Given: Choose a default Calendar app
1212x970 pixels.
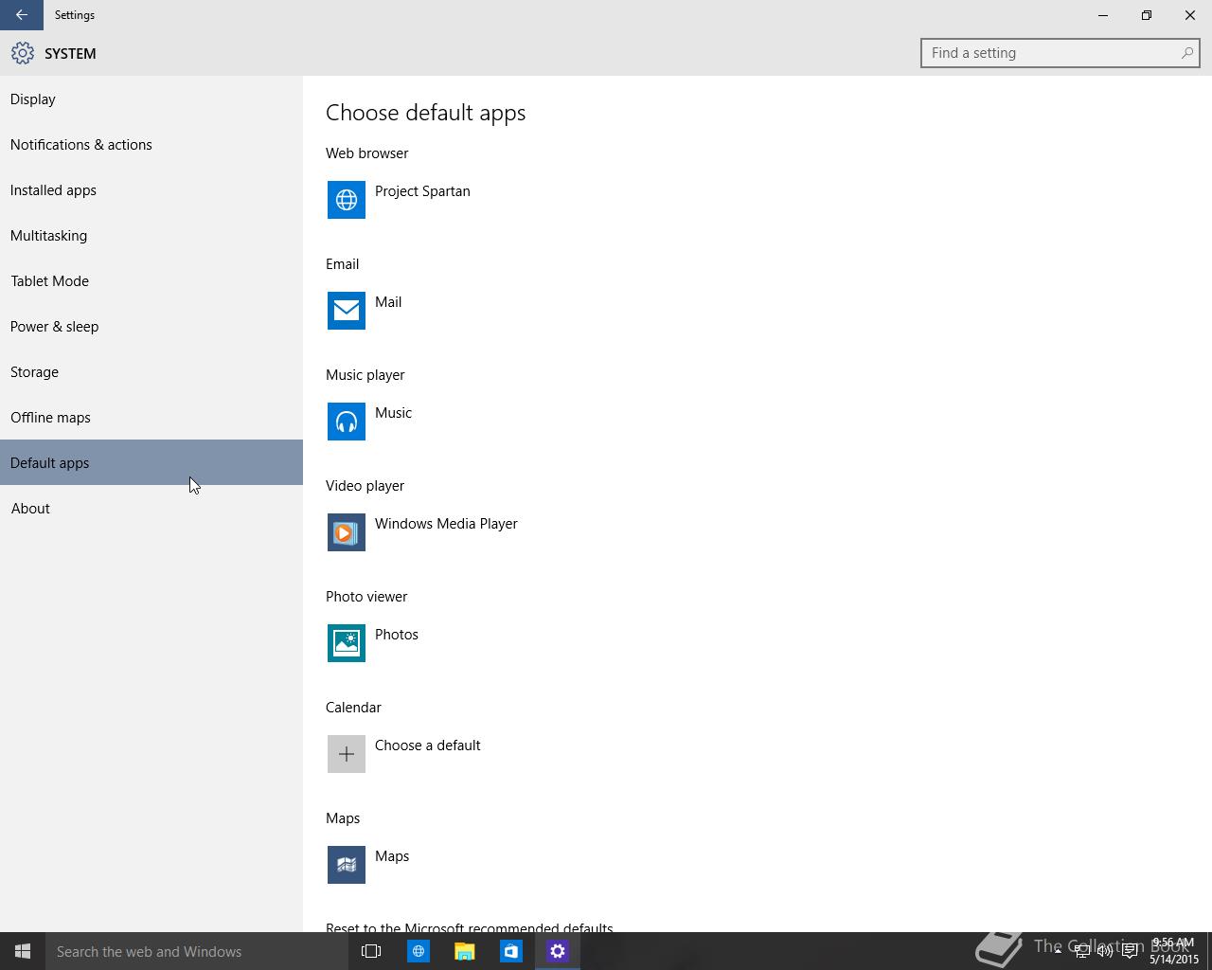Looking at the screenshot, I should tap(404, 754).
